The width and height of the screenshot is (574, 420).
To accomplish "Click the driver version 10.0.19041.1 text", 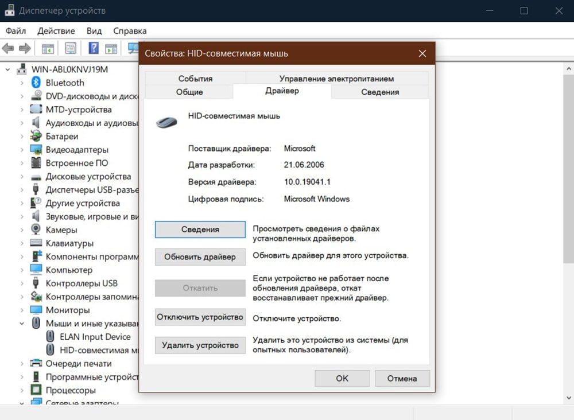I will click(307, 182).
